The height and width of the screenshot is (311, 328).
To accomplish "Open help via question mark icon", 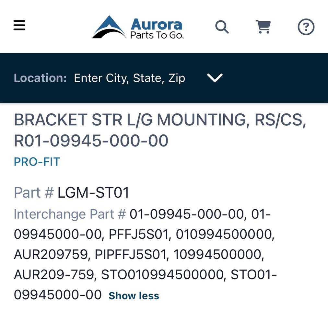I will [306, 27].
